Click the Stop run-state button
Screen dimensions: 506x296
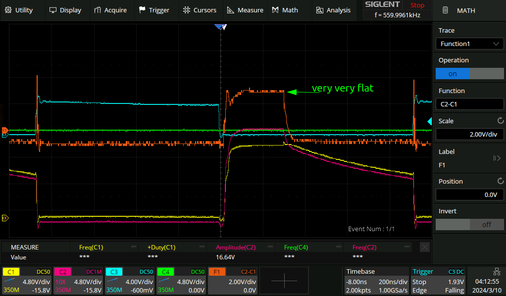[417, 5]
